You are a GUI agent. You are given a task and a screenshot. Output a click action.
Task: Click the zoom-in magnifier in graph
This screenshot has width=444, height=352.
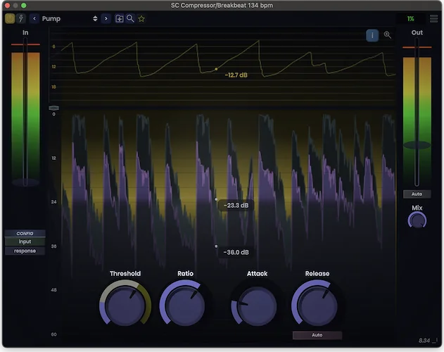pyautogui.click(x=388, y=35)
